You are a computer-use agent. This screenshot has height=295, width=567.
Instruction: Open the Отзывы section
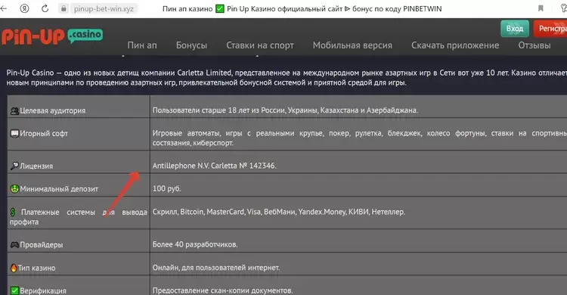pos(534,45)
